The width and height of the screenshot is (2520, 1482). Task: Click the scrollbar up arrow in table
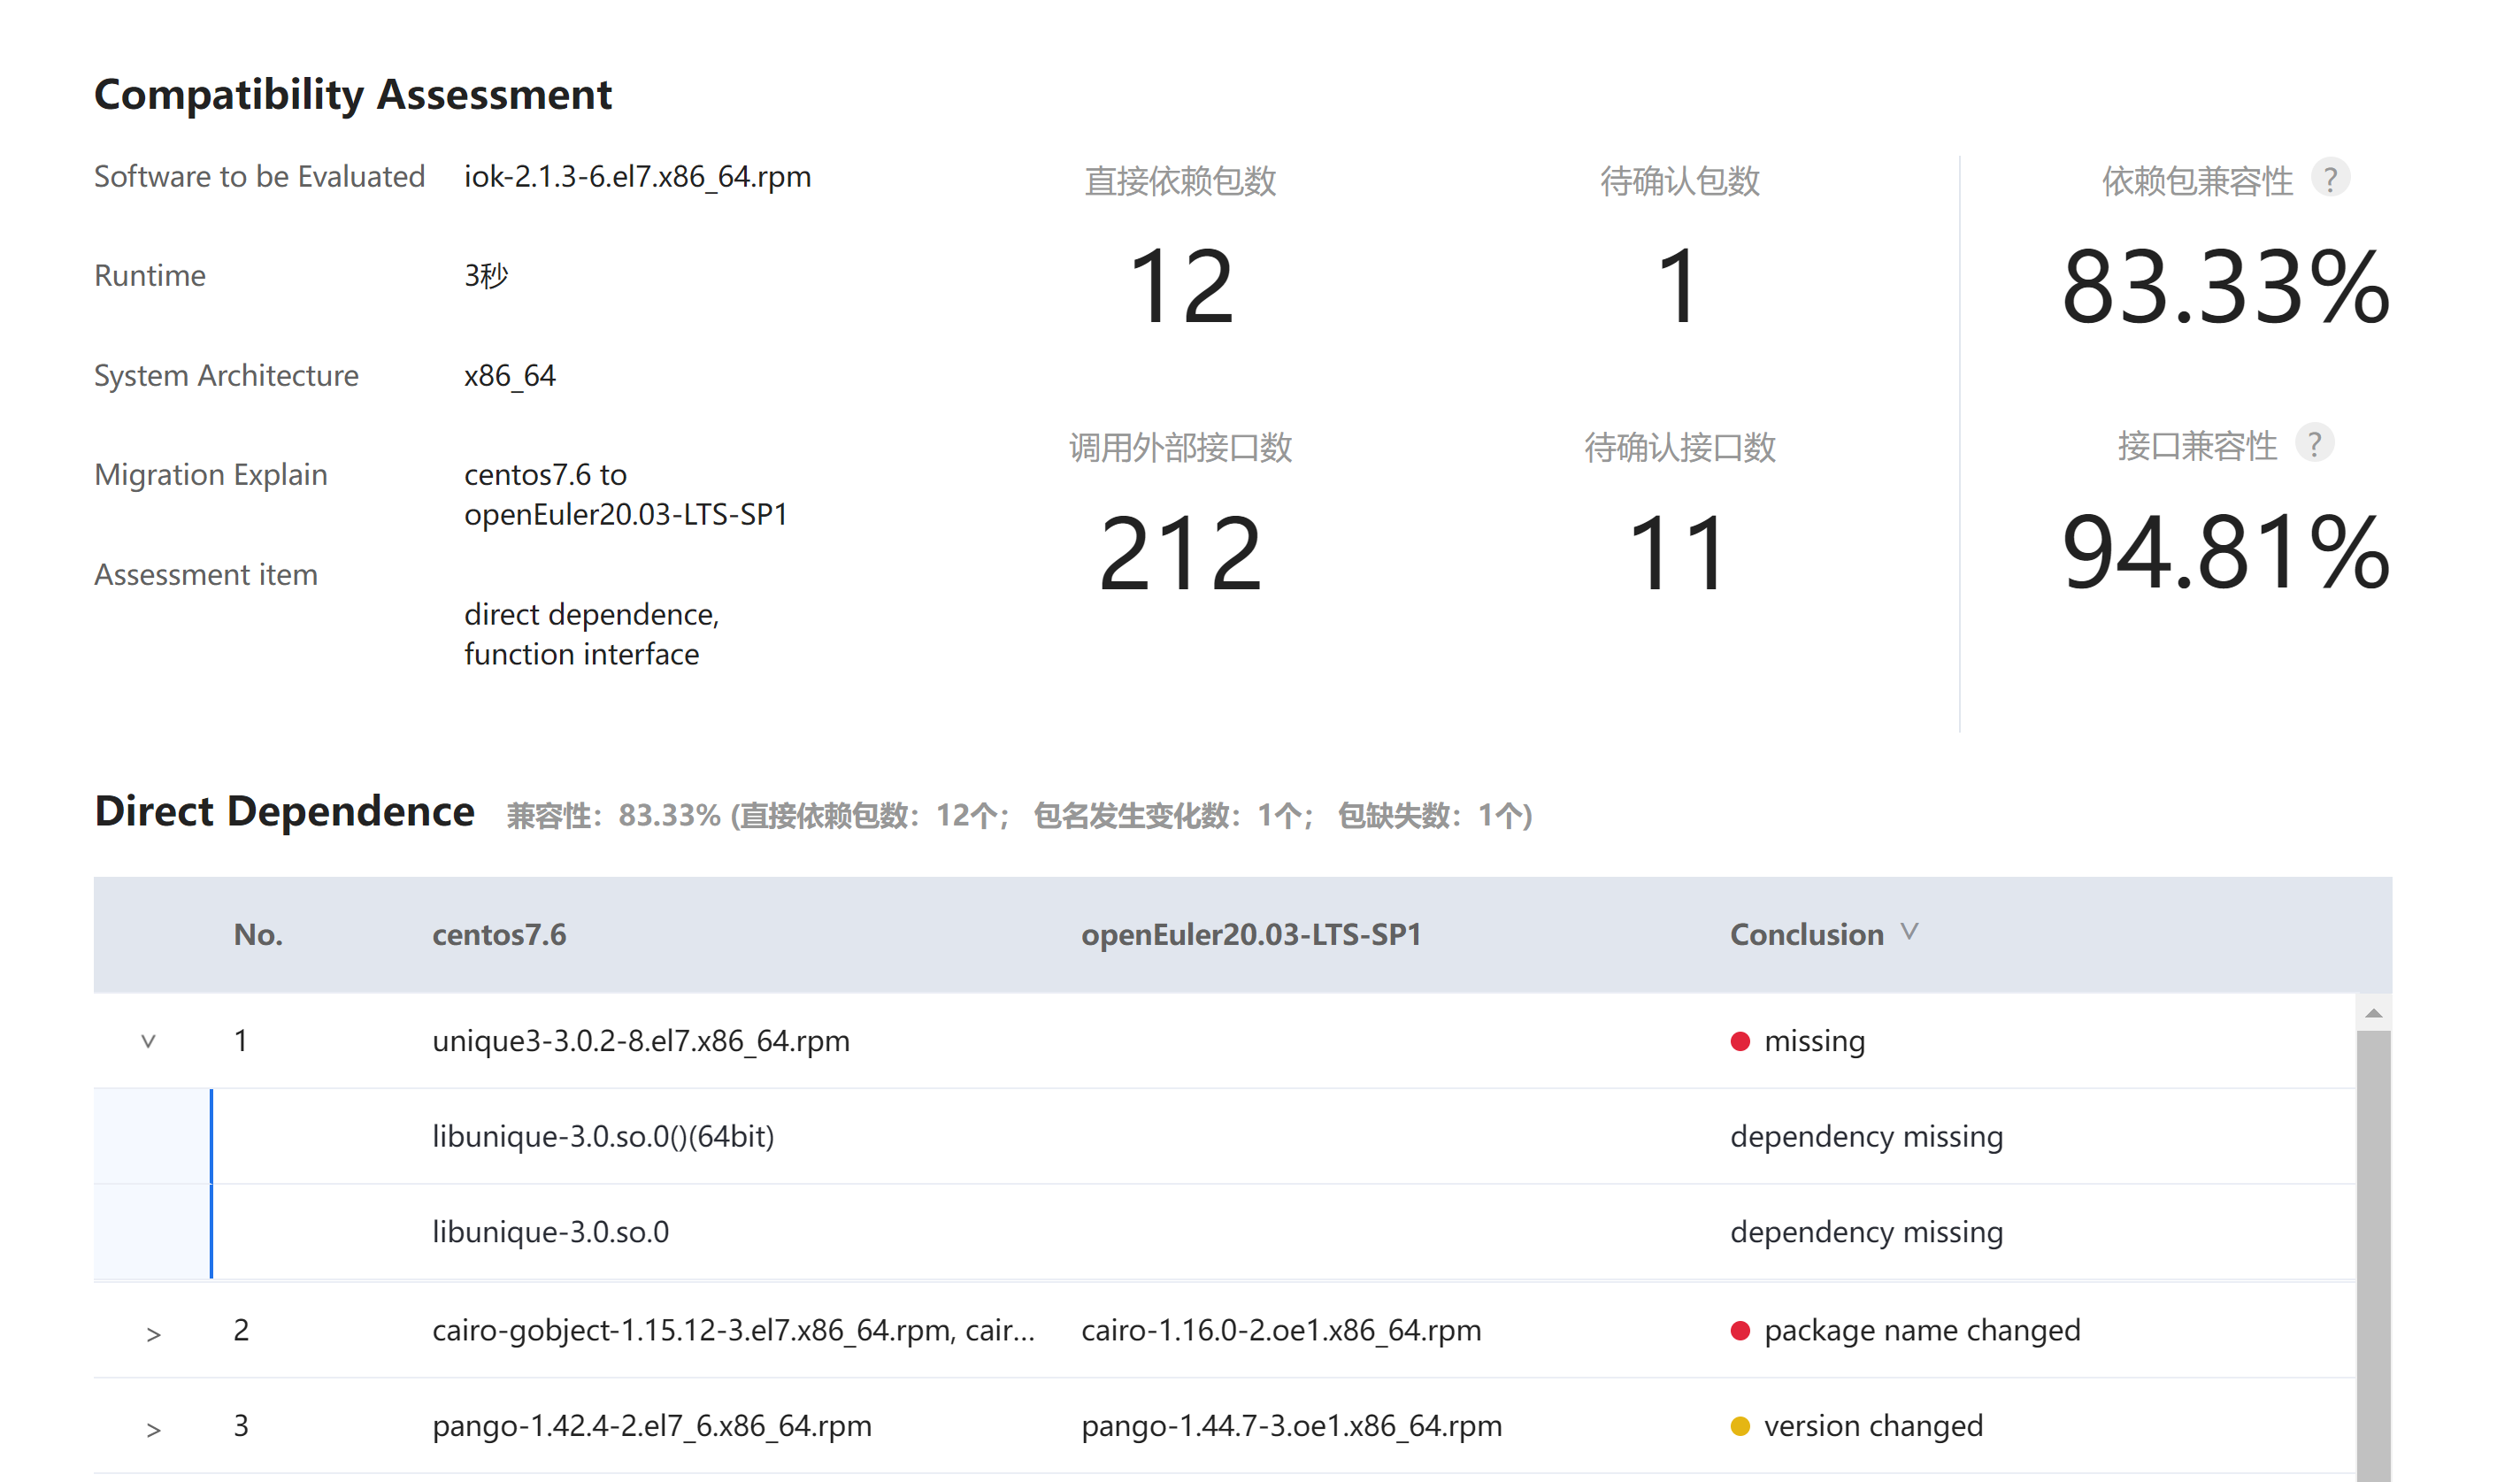click(x=2372, y=1014)
